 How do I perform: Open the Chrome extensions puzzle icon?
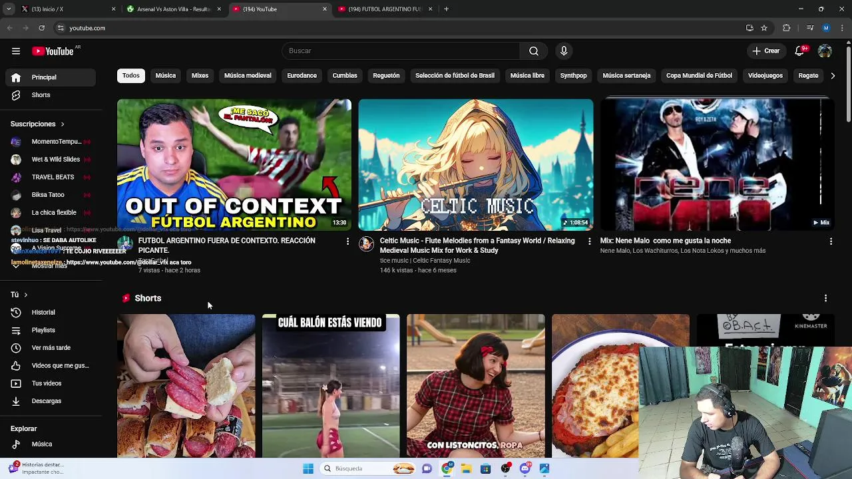point(787,28)
